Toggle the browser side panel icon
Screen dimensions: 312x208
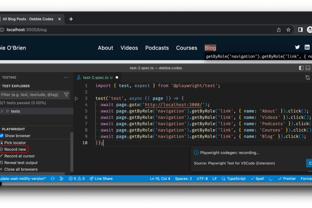(301, 30)
